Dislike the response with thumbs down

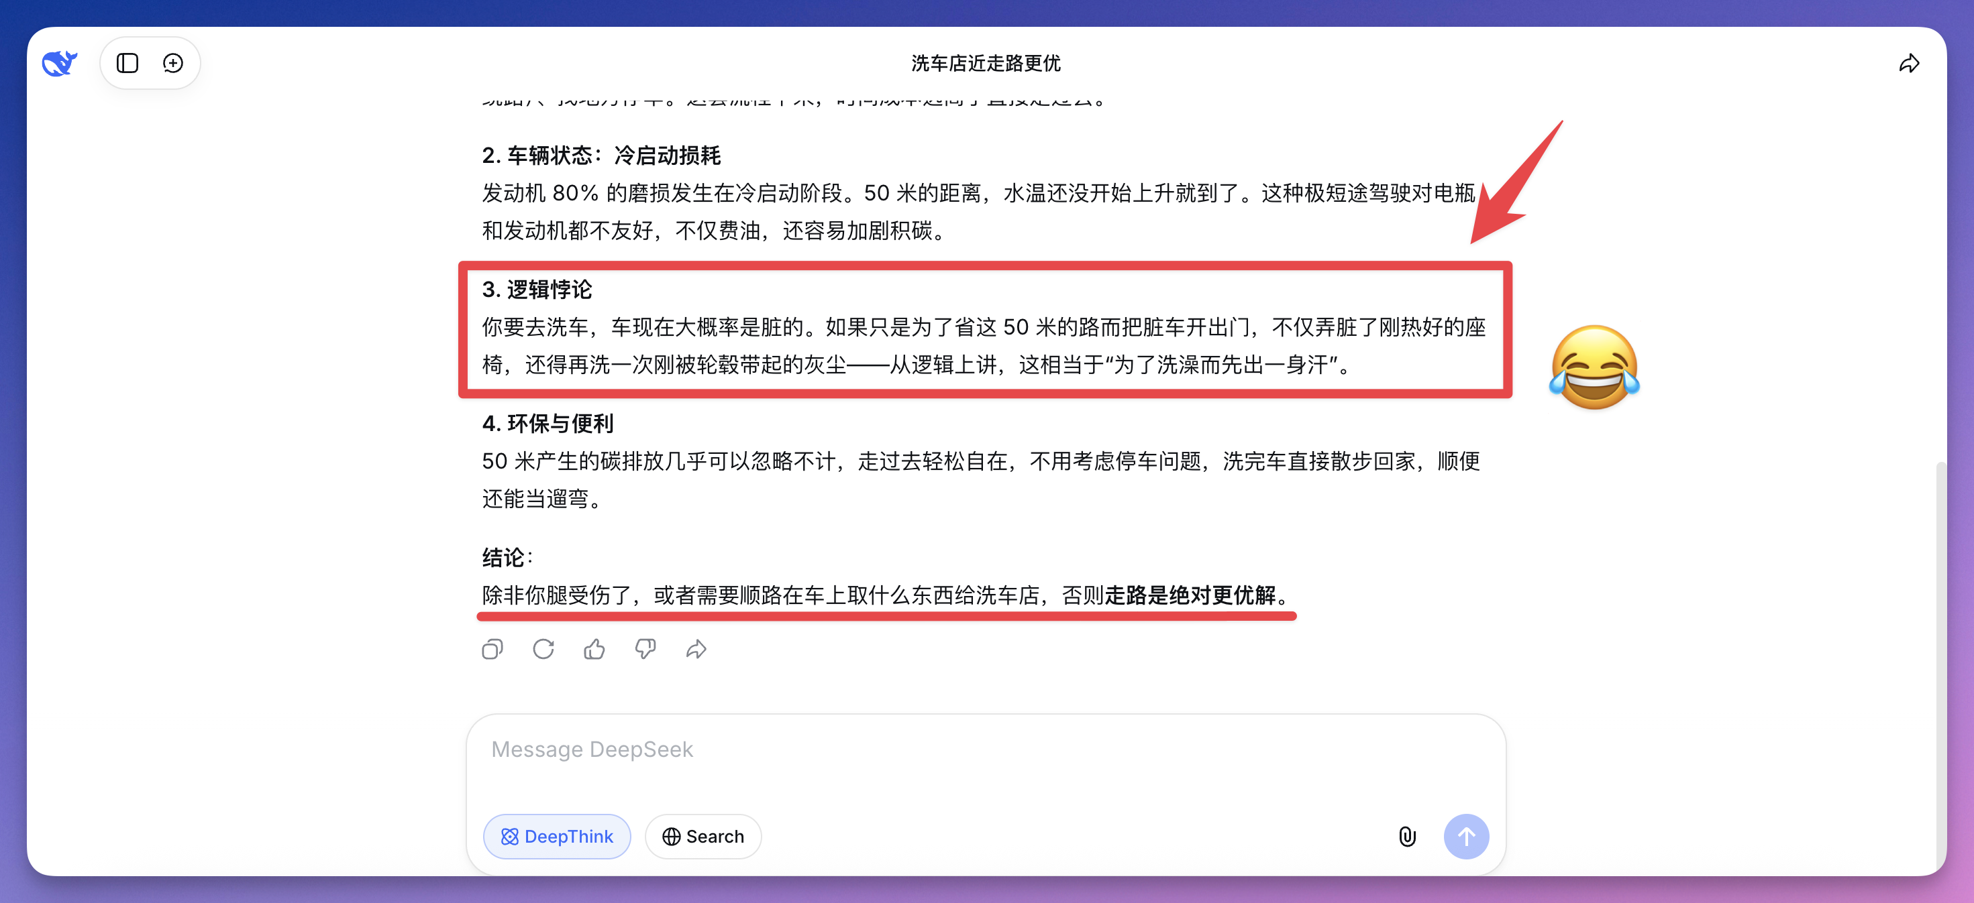click(645, 650)
